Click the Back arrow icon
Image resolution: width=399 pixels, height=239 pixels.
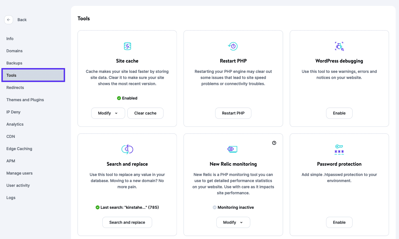click(9, 20)
